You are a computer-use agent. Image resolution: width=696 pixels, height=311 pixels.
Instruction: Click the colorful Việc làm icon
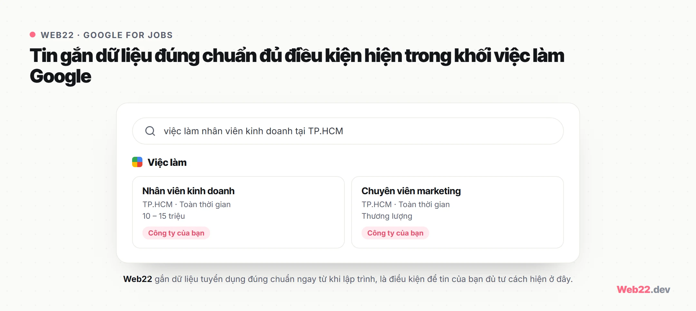137,162
